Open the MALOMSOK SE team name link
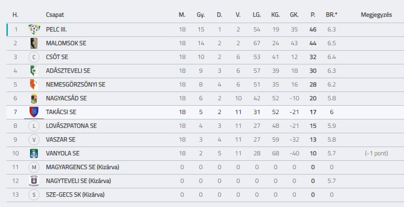This screenshot has width=404, height=207. [x=66, y=43]
